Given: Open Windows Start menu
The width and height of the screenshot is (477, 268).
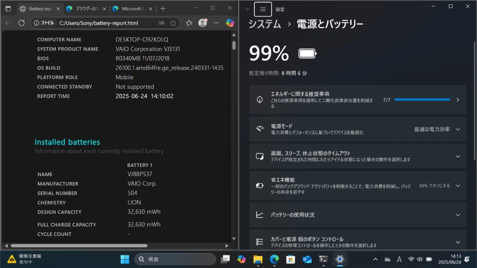Looking at the screenshot, I should click(125, 259).
